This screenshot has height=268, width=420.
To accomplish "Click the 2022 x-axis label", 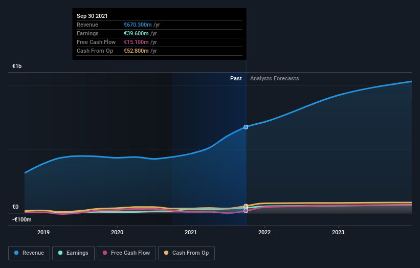I will click(x=264, y=232).
